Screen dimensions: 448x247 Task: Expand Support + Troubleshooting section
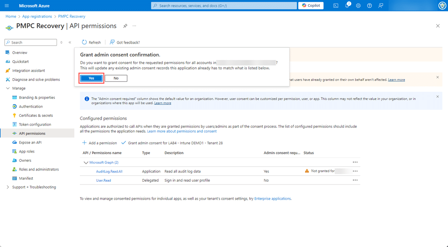(x=8, y=187)
